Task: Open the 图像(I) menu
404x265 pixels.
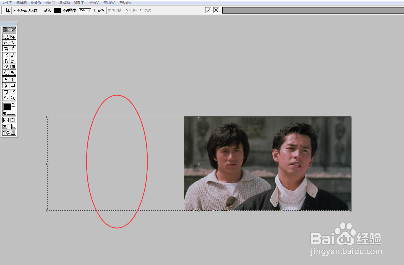Action: tap(36, 3)
